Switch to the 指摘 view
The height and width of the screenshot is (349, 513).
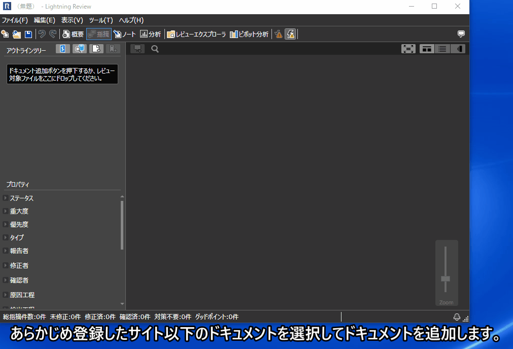click(99, 34)
